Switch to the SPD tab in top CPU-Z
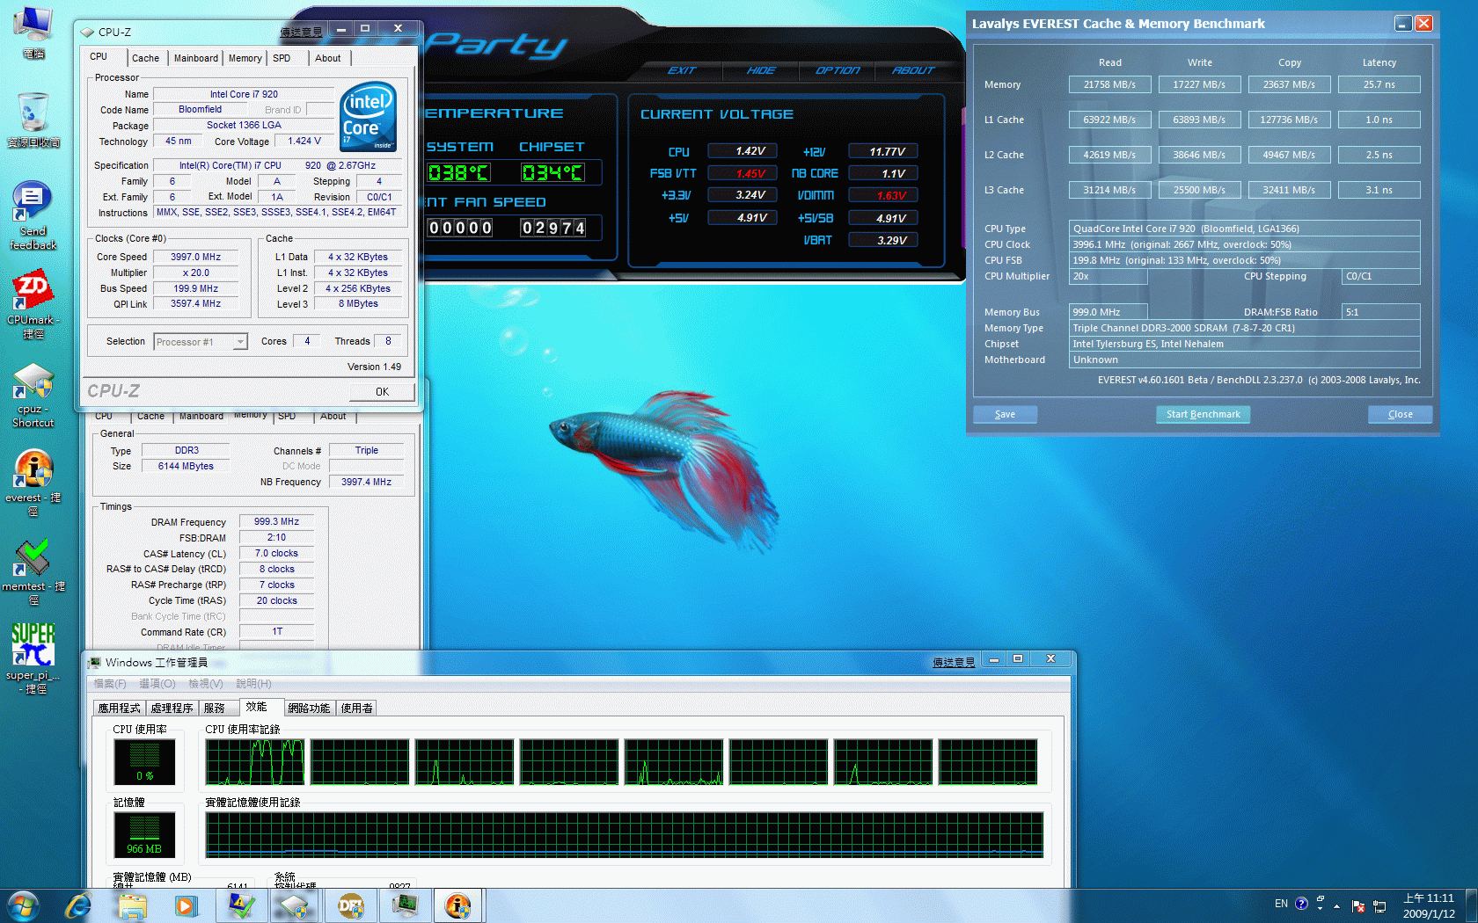1478x923 pixels. 282,58
